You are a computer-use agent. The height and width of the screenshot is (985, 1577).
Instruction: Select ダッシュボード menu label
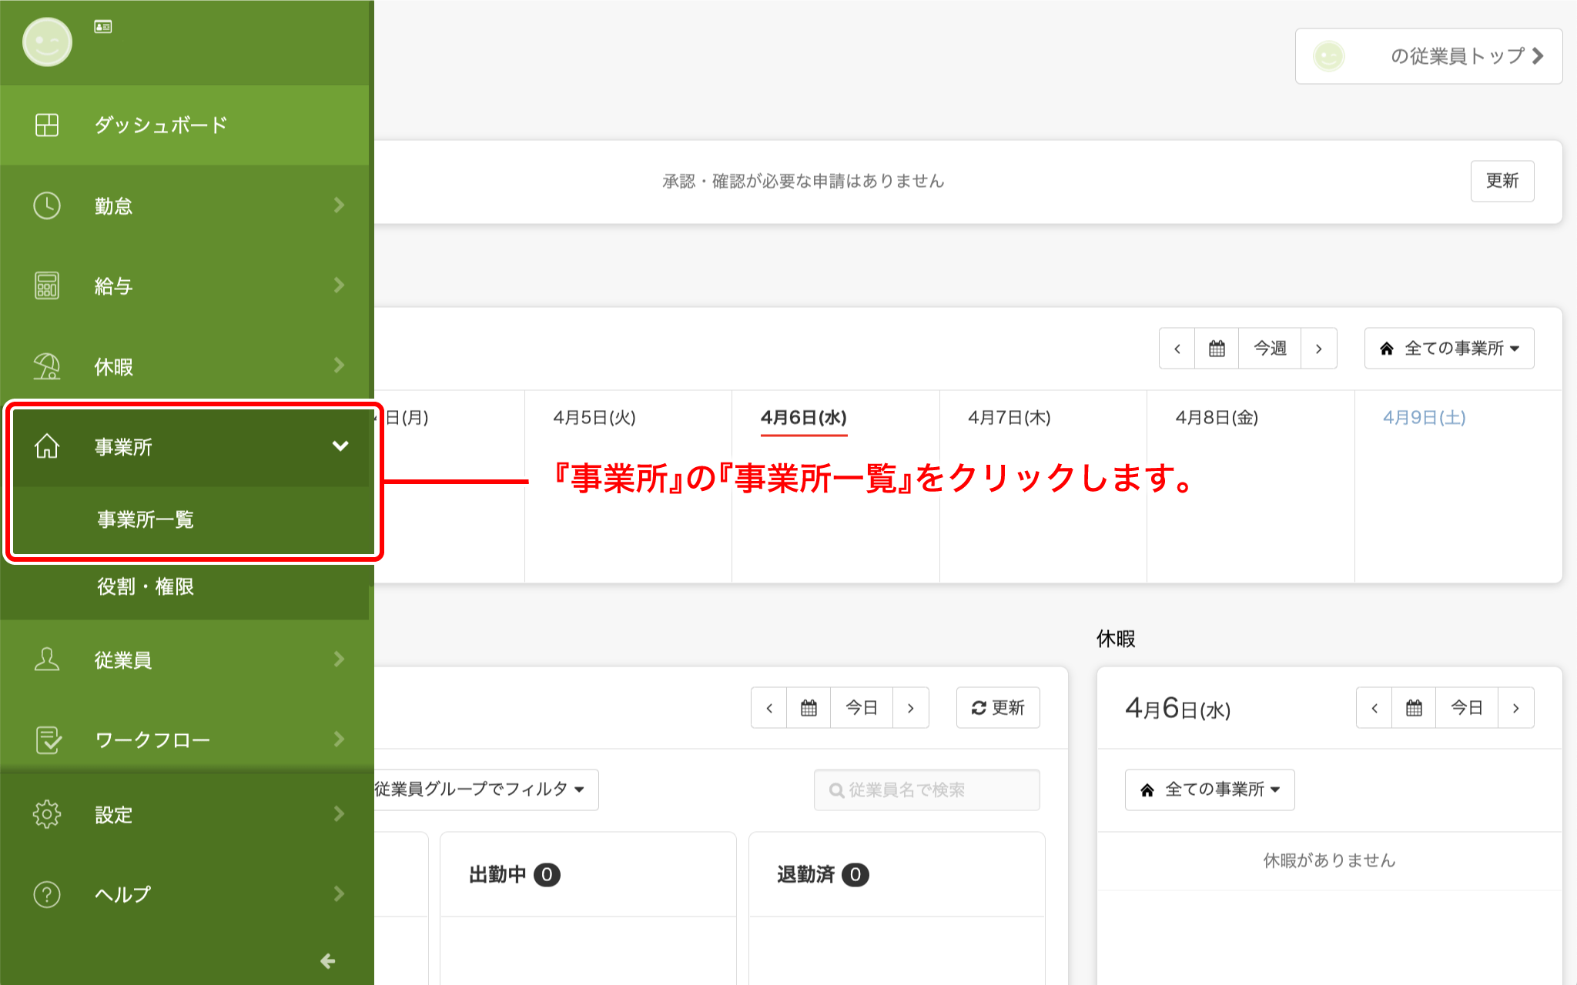point(161,125)
